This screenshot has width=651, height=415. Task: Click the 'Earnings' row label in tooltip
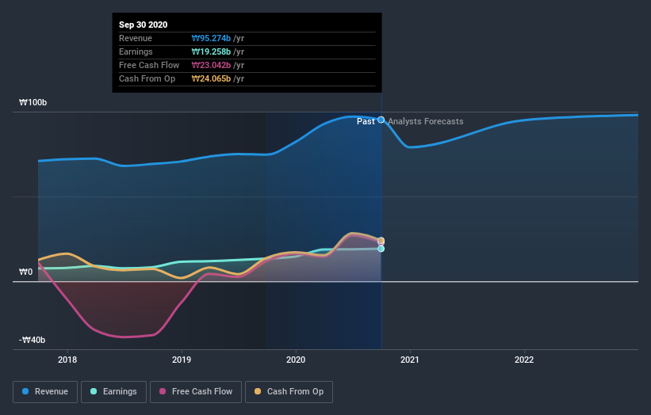coord(136,51)
